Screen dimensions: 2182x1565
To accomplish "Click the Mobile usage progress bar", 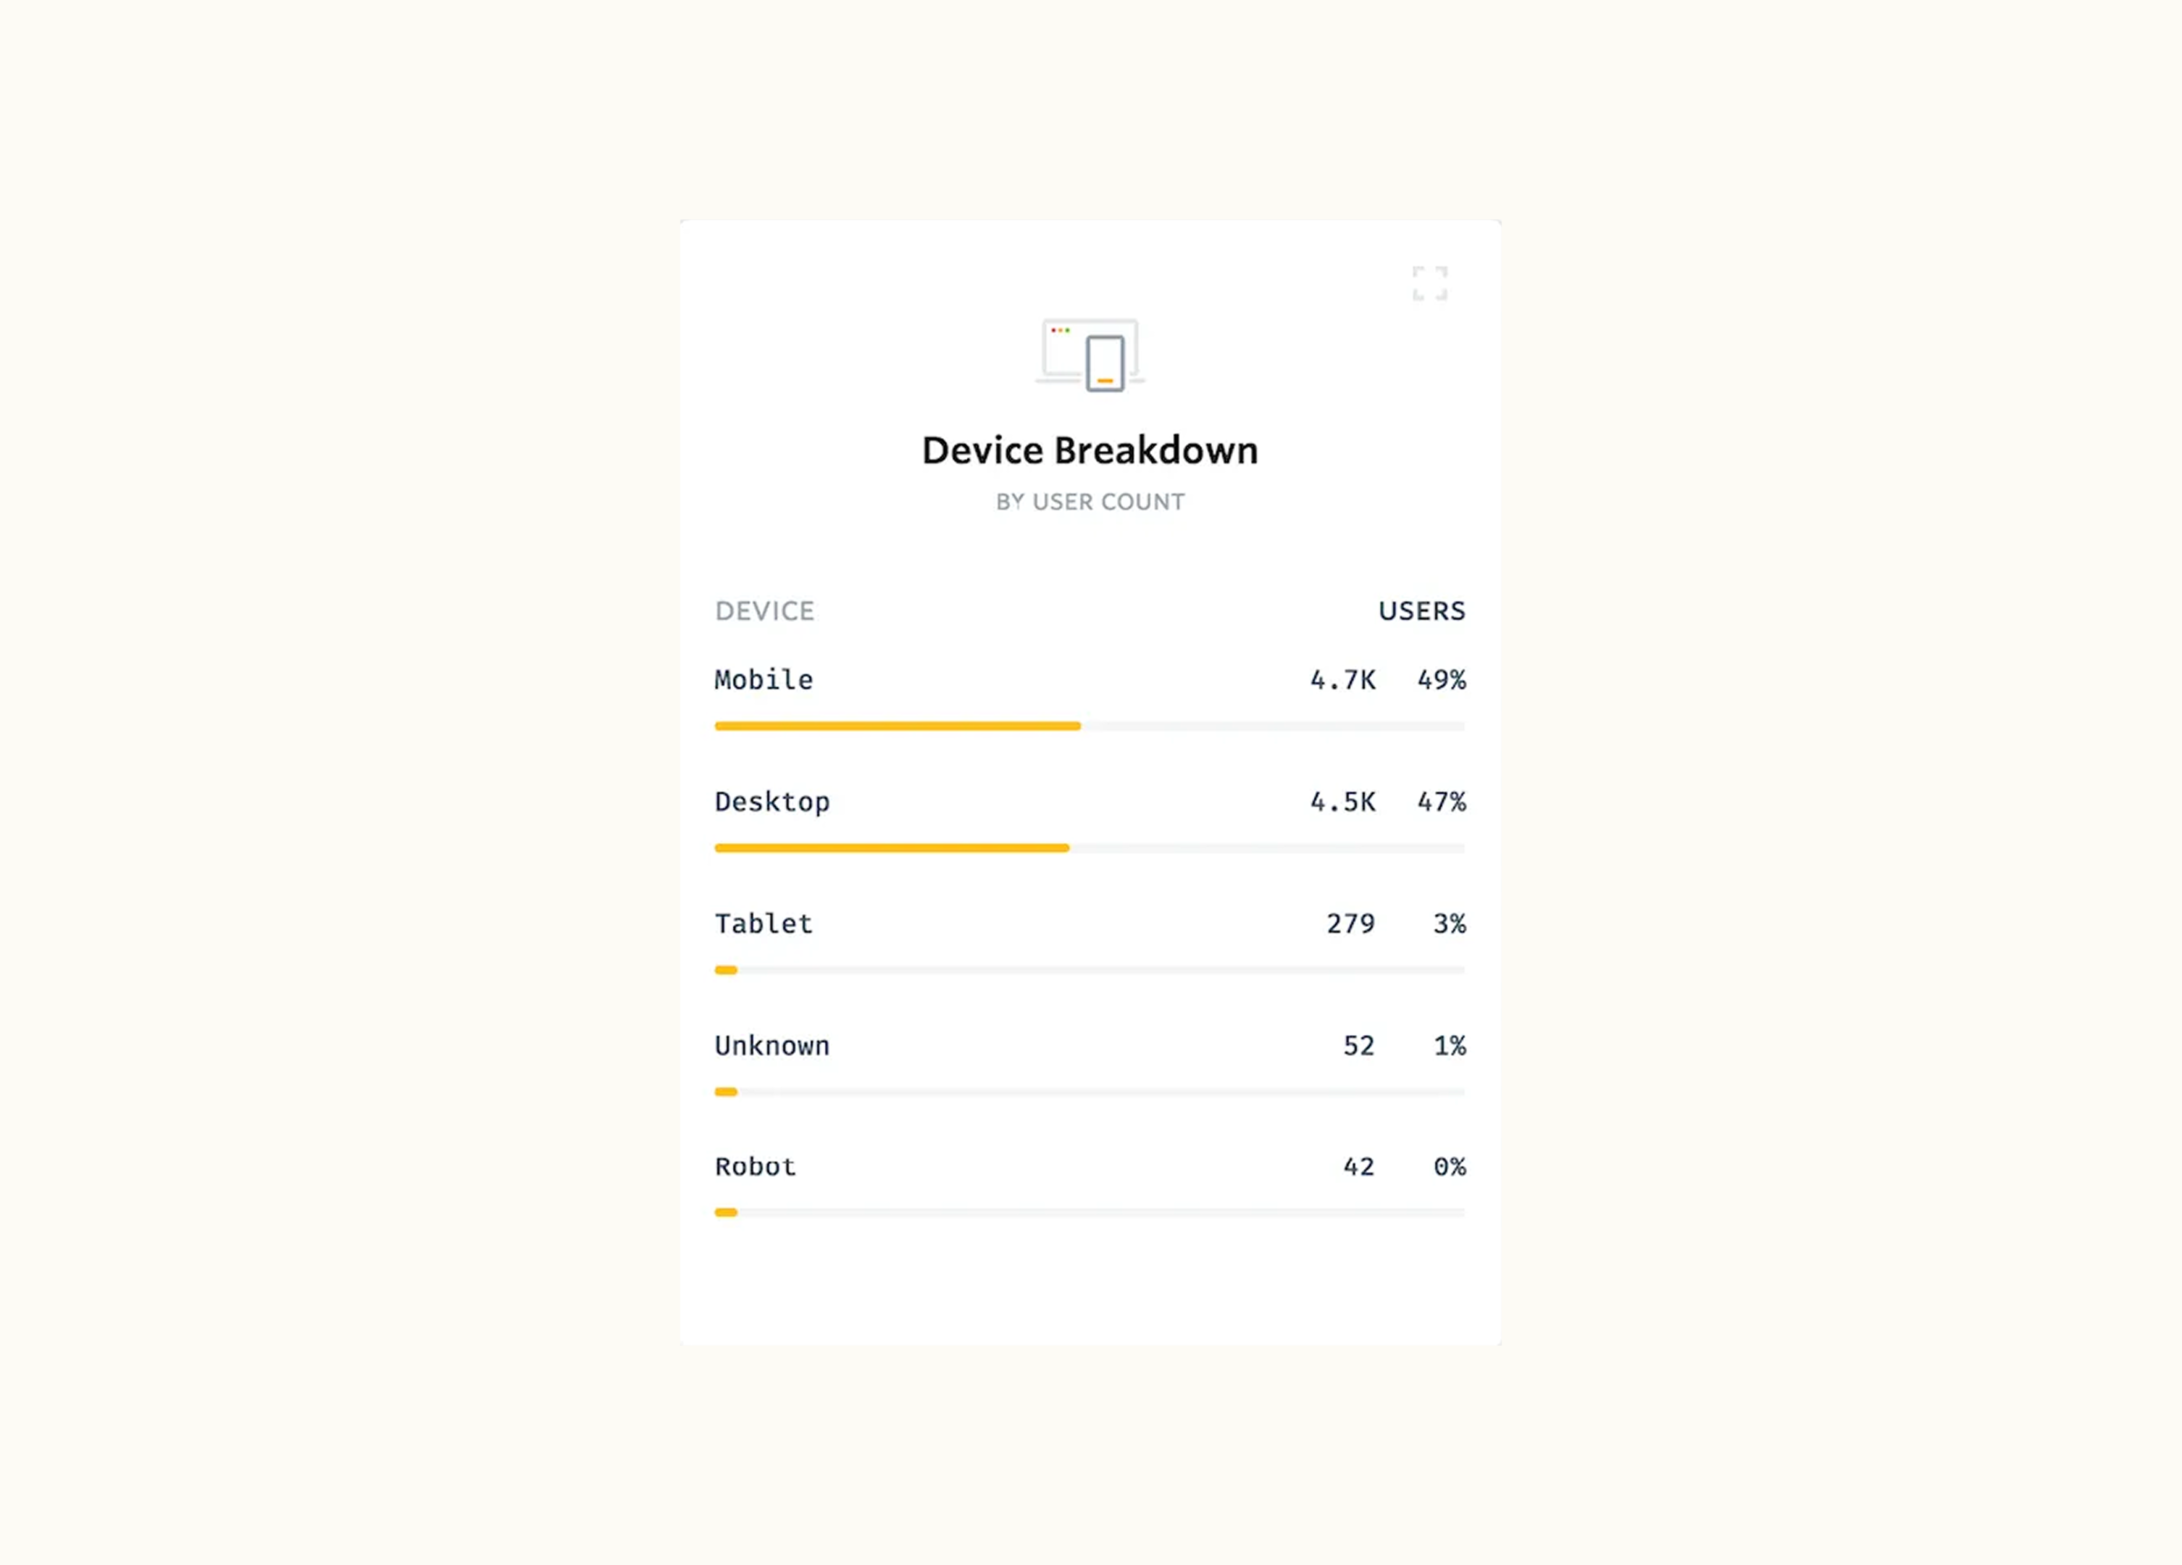I will coord(1089,726).
